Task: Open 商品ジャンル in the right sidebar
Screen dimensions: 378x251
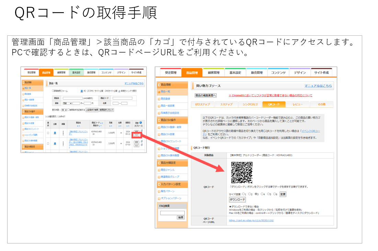Action: pos(168,170)
